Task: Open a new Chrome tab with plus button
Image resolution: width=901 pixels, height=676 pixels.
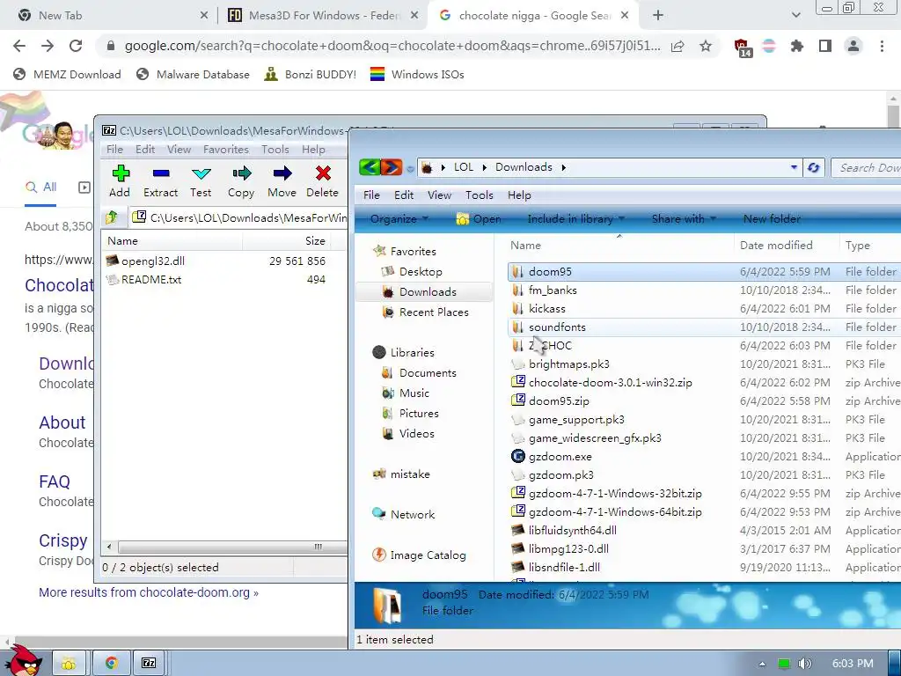Action: 658,16
